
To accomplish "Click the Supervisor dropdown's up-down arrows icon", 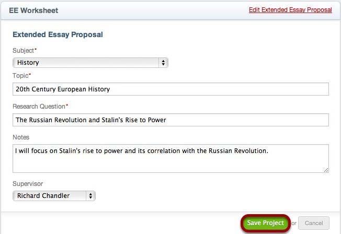I will click(x=90, y=196).
